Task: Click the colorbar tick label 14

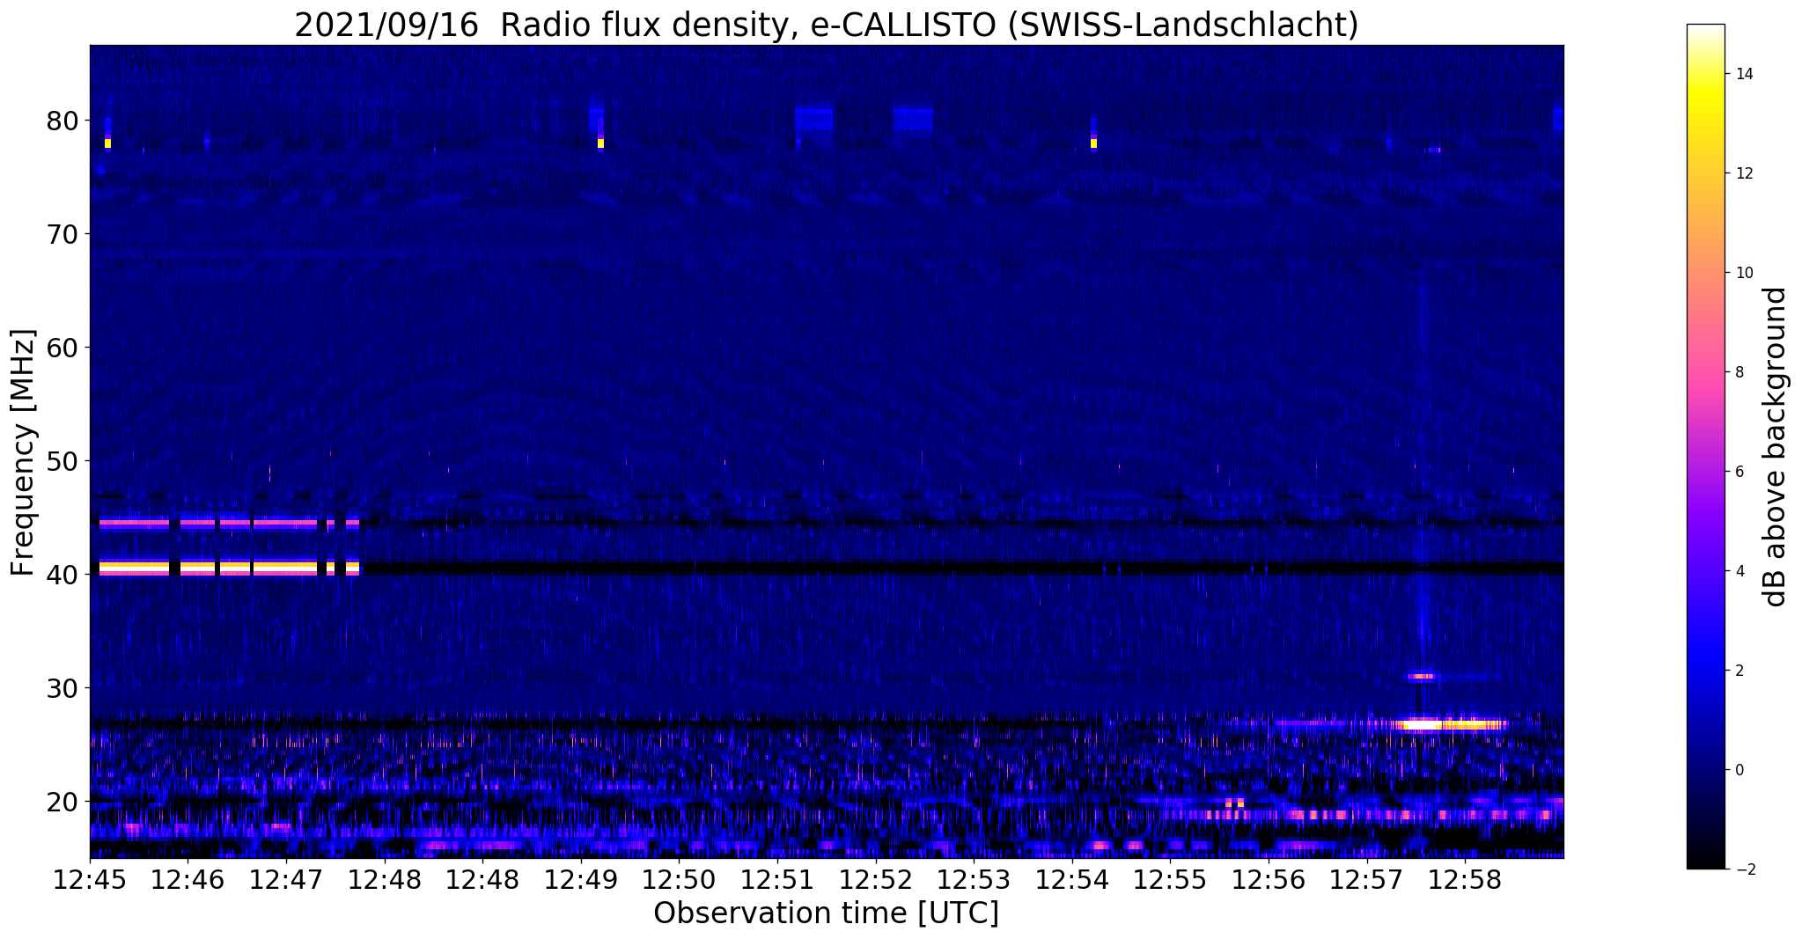Action: click(1743, 74)
